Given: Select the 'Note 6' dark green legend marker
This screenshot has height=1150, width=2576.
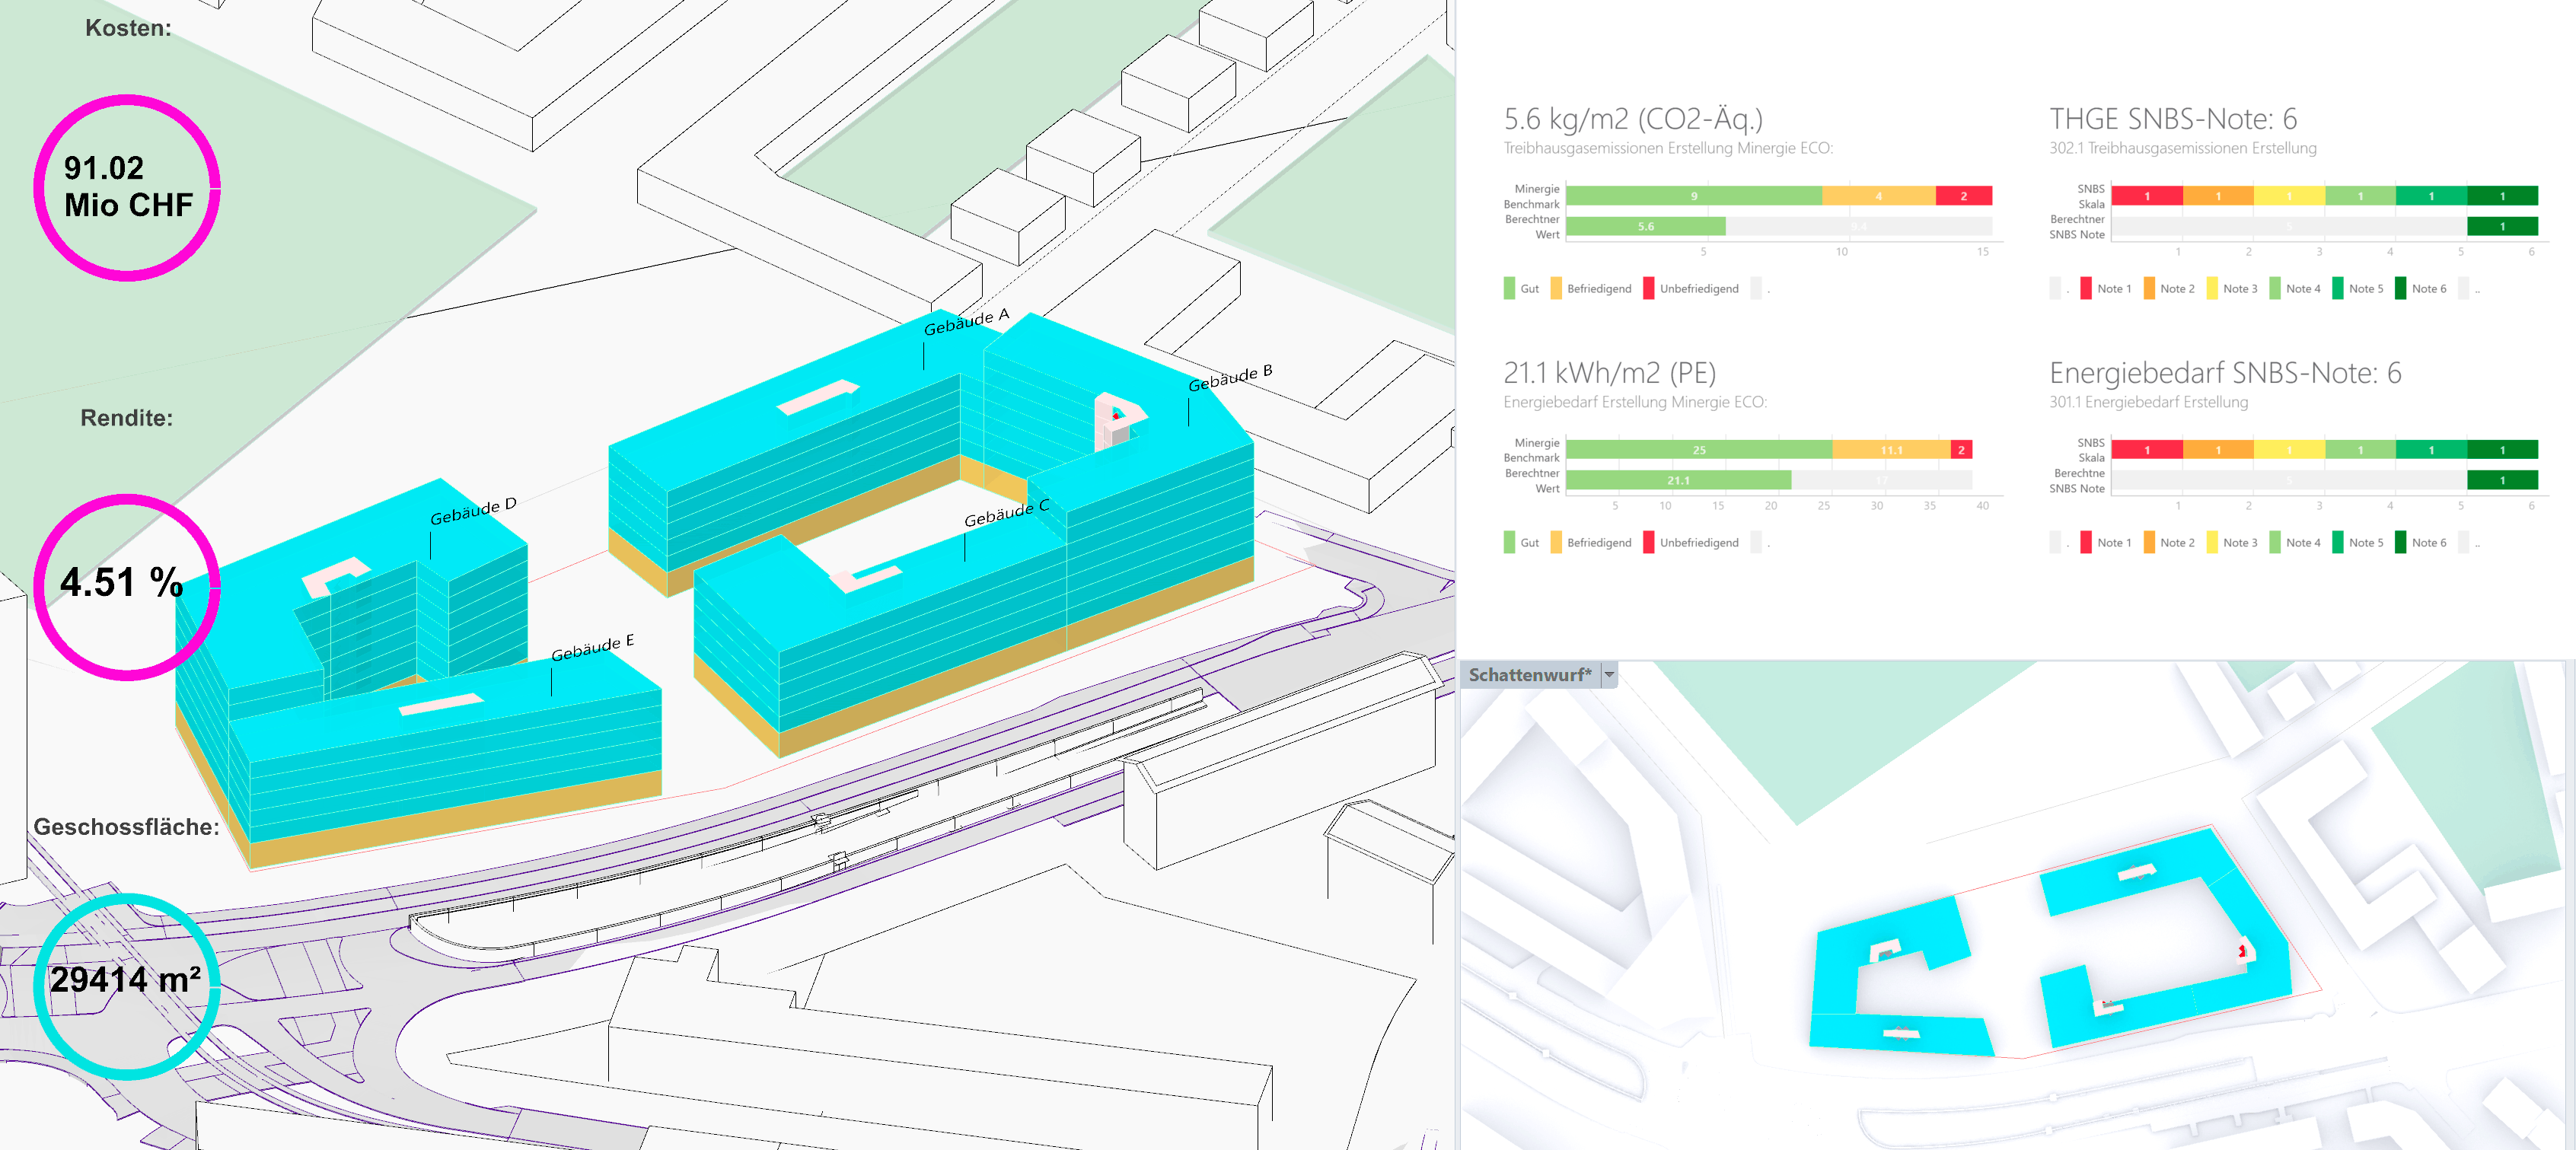Looking at the screenshot, I should click(x=2400, y=288).
